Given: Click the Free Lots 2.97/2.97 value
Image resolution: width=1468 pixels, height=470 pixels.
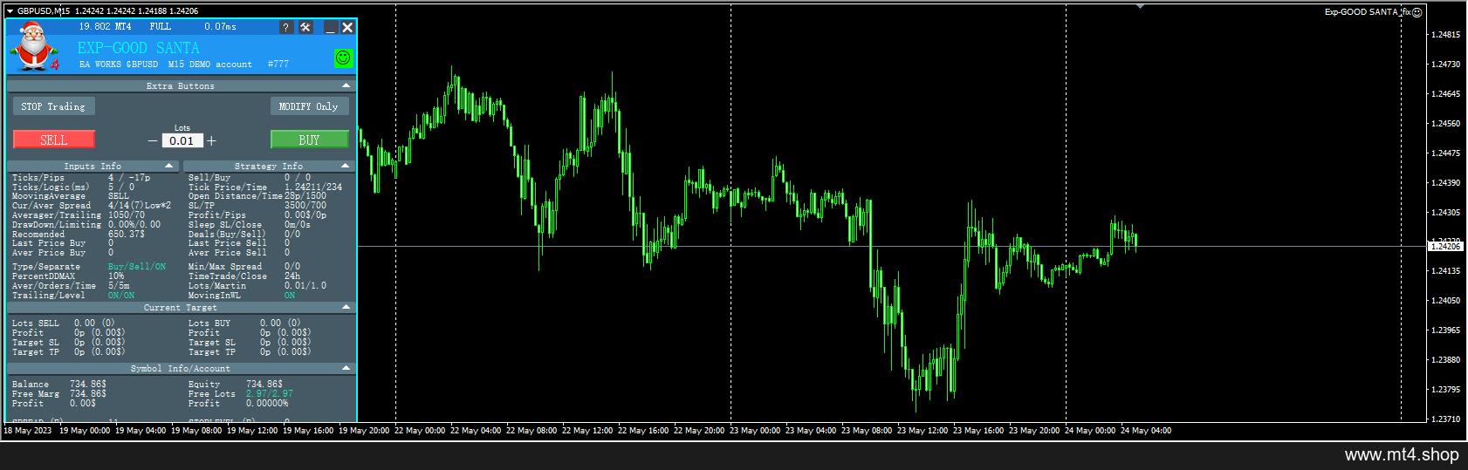Looking at the screenshot, I should 270,394.
